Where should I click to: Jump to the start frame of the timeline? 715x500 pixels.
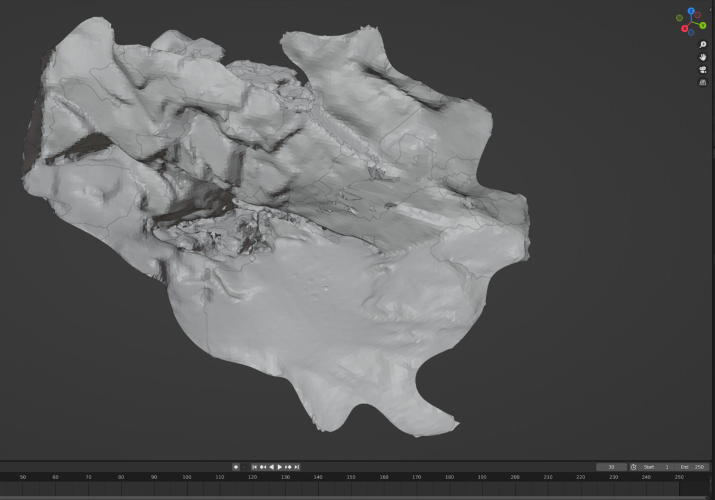(254, 467)
